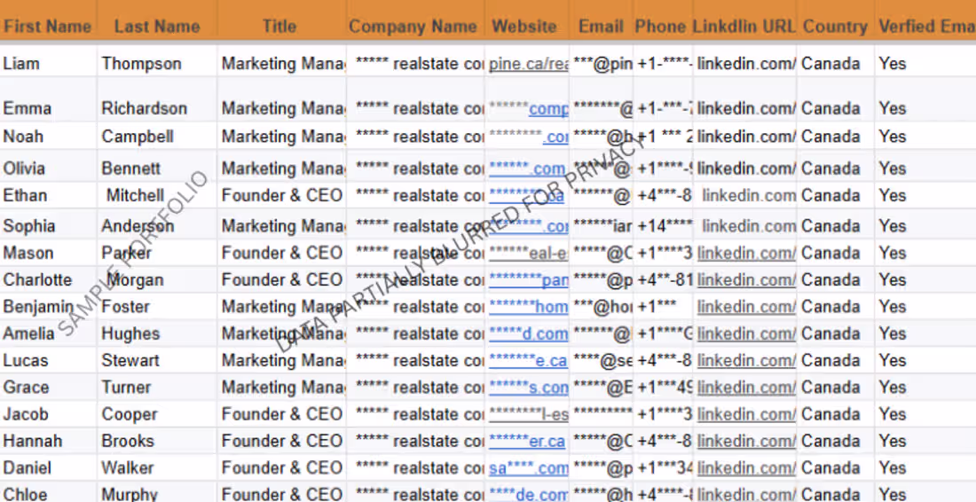Image resolution: width=976 pixels, height=502 pixels.
Task: Select the Country column header
Action: (835, 26)
